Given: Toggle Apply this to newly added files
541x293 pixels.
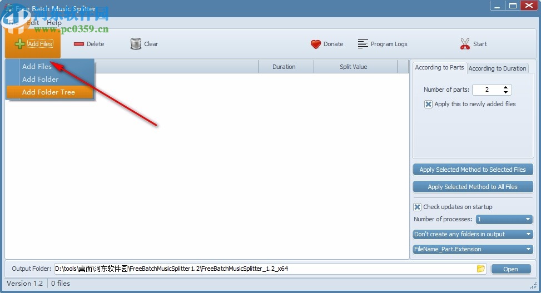Looking at the screenshot, I should click(x=428, y=104).
